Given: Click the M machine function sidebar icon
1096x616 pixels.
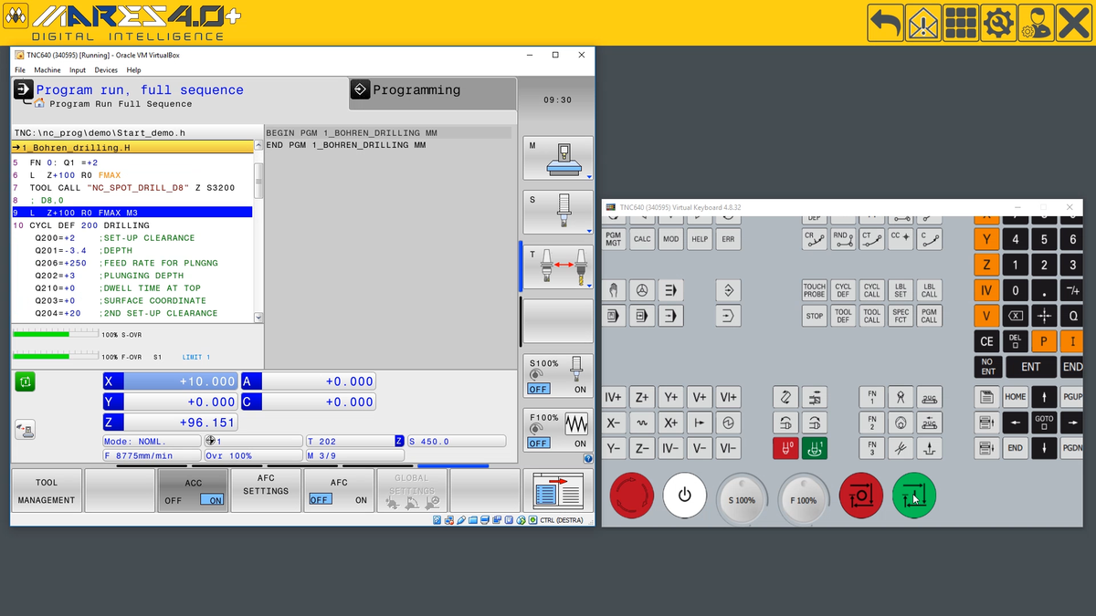Looking at the screenshot, I should coord(557,158).
